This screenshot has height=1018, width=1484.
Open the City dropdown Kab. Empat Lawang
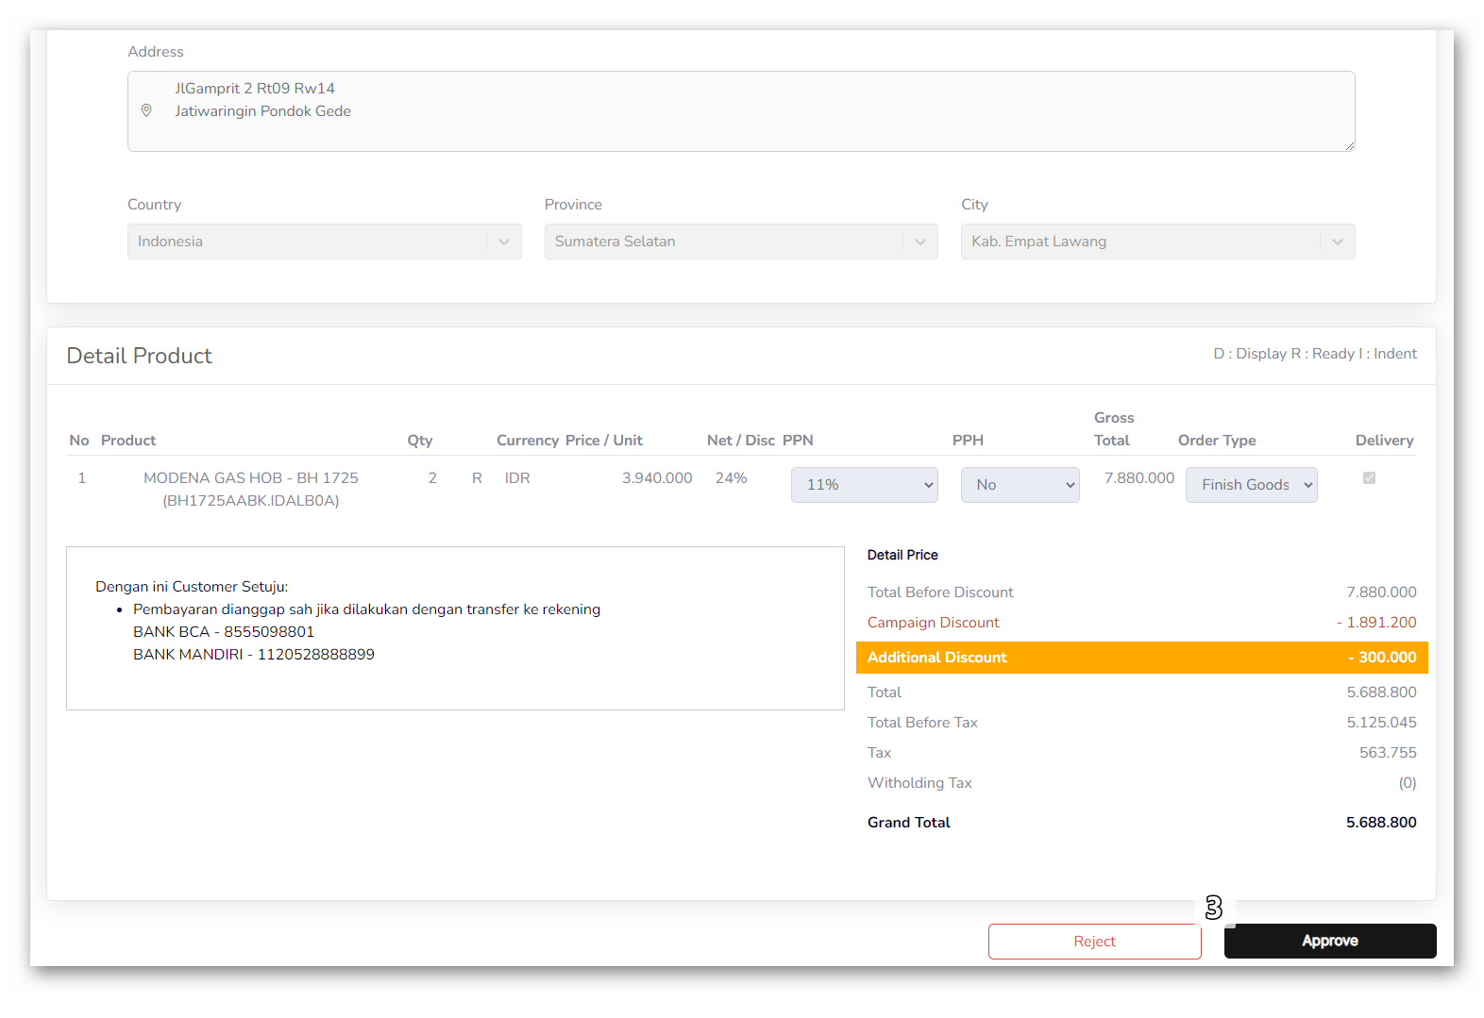1140,242
